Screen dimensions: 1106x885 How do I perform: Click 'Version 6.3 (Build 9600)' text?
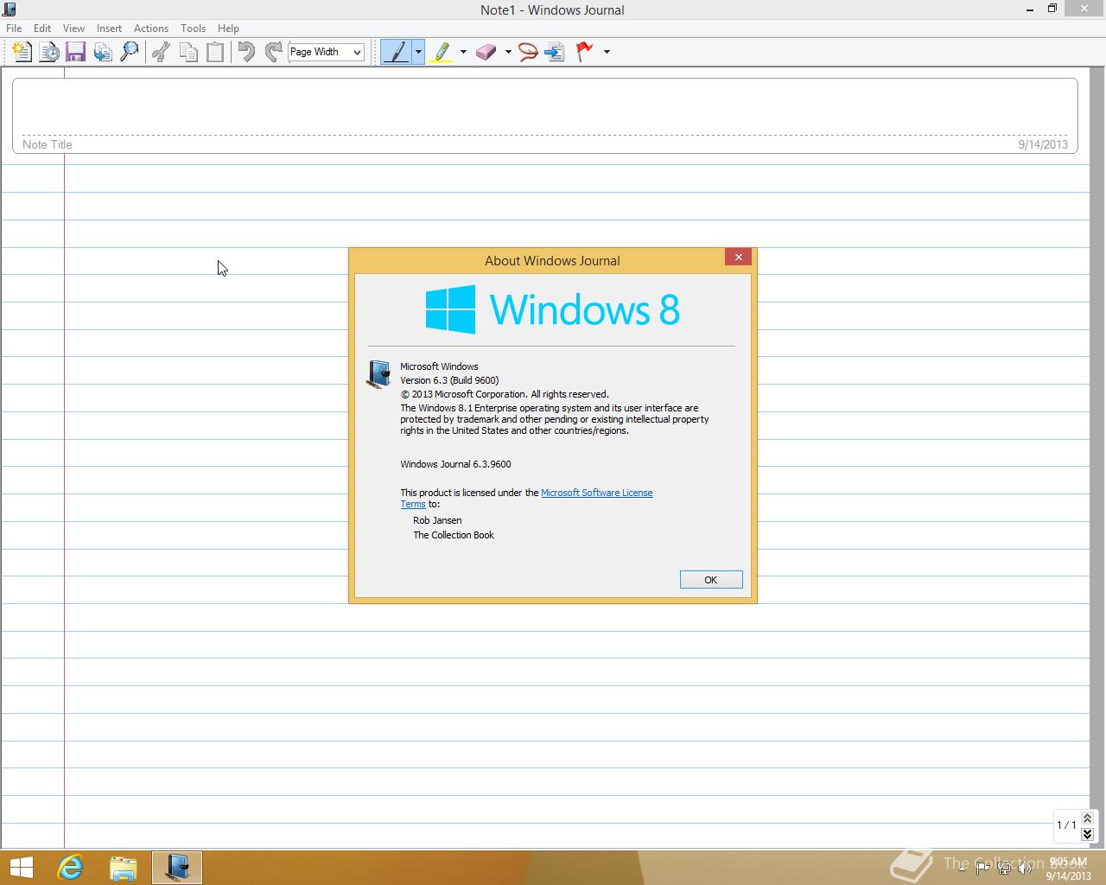(449, 380)
